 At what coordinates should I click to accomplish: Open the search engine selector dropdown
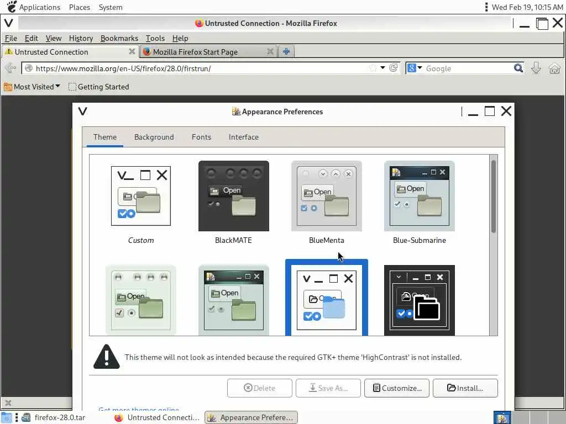point(415,68)
